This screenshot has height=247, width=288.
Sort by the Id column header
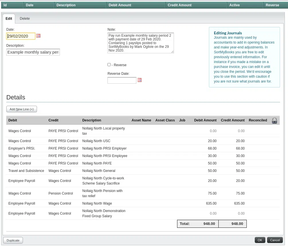pyautogui.click(x=13, y=5)
